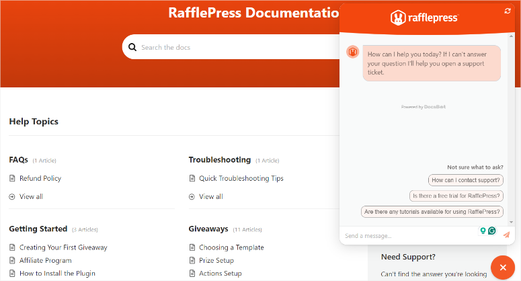
Task: Select 'How can I contact support?' suggestion
Action: point(465,180)
